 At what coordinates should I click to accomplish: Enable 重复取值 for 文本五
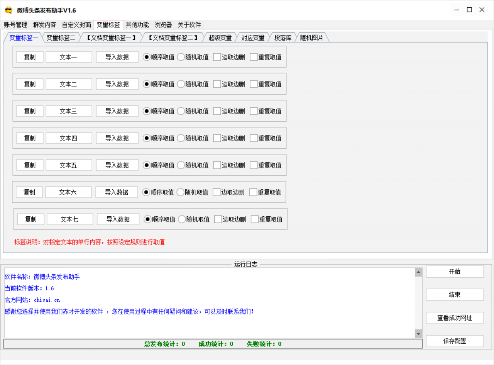[x=266, y=165]
